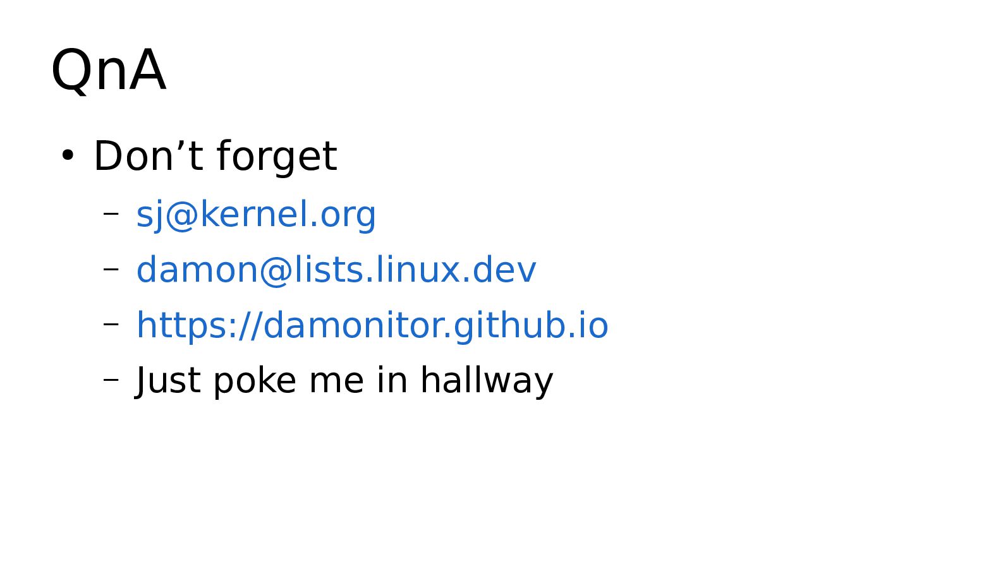Screen dimensions: 1003x564
Task: Click the Don't forget bullet text
Action: click(x=215, y=156)
